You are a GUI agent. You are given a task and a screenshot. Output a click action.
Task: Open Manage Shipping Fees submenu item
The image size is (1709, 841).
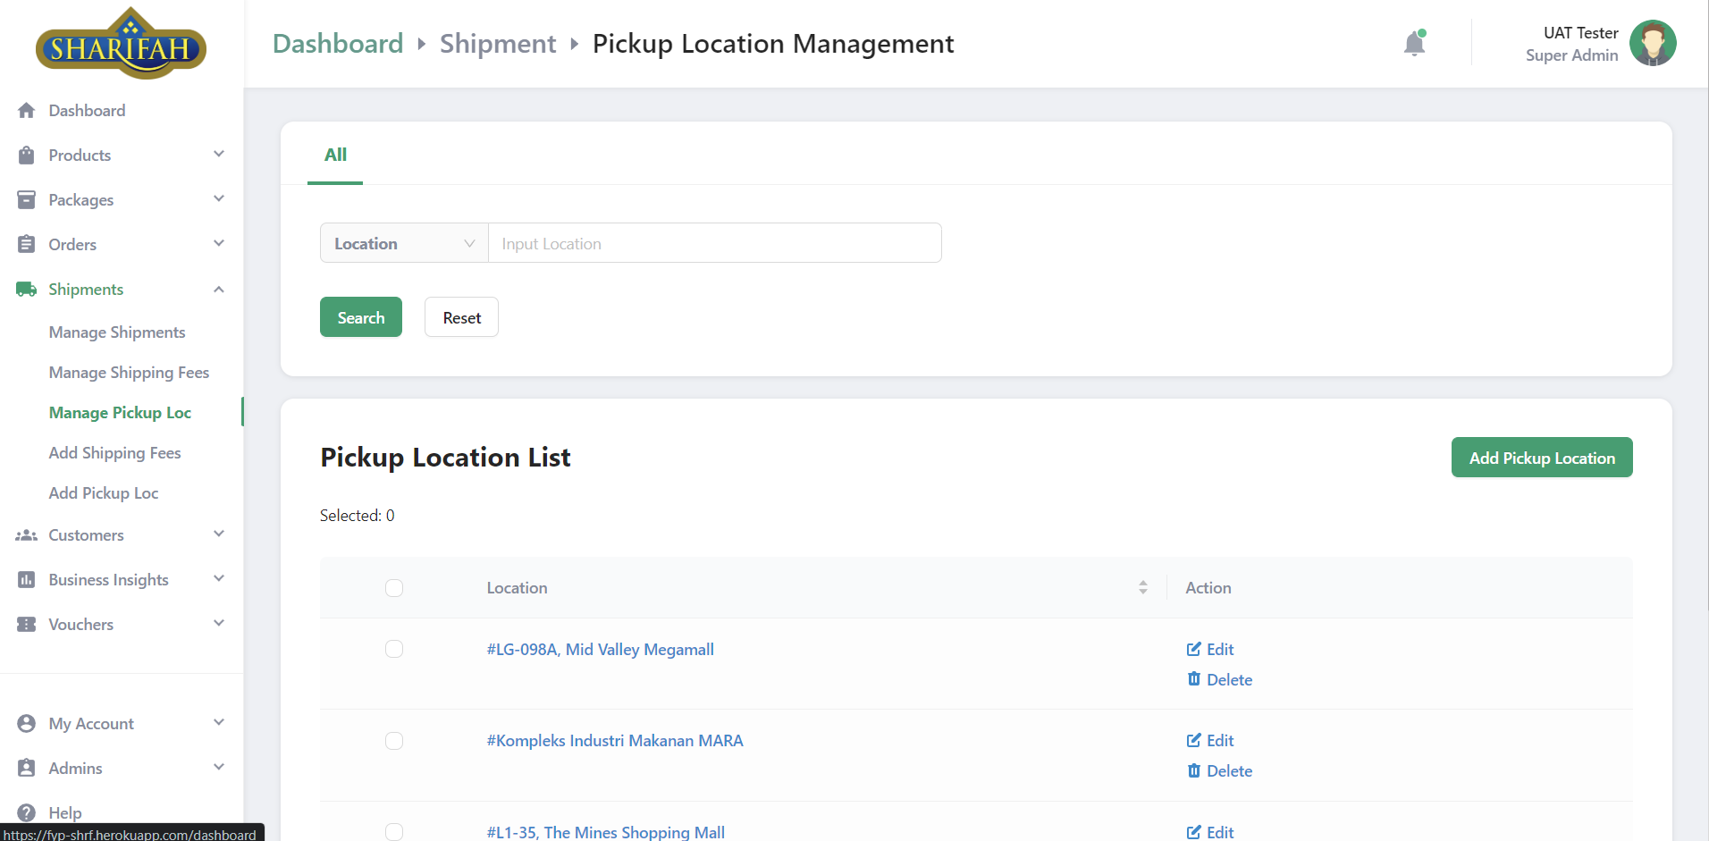tap(129, 373)
